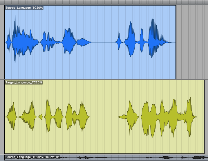Click the silent gap in the blue Source clip
The height and width of the screenshot is (161, 208).
point(103,42)
